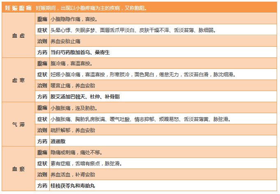This screenshot has height=194, width=280.
Task: Click the 养血安胎止痛 treatment principle
Action: [x=65, y=41]
